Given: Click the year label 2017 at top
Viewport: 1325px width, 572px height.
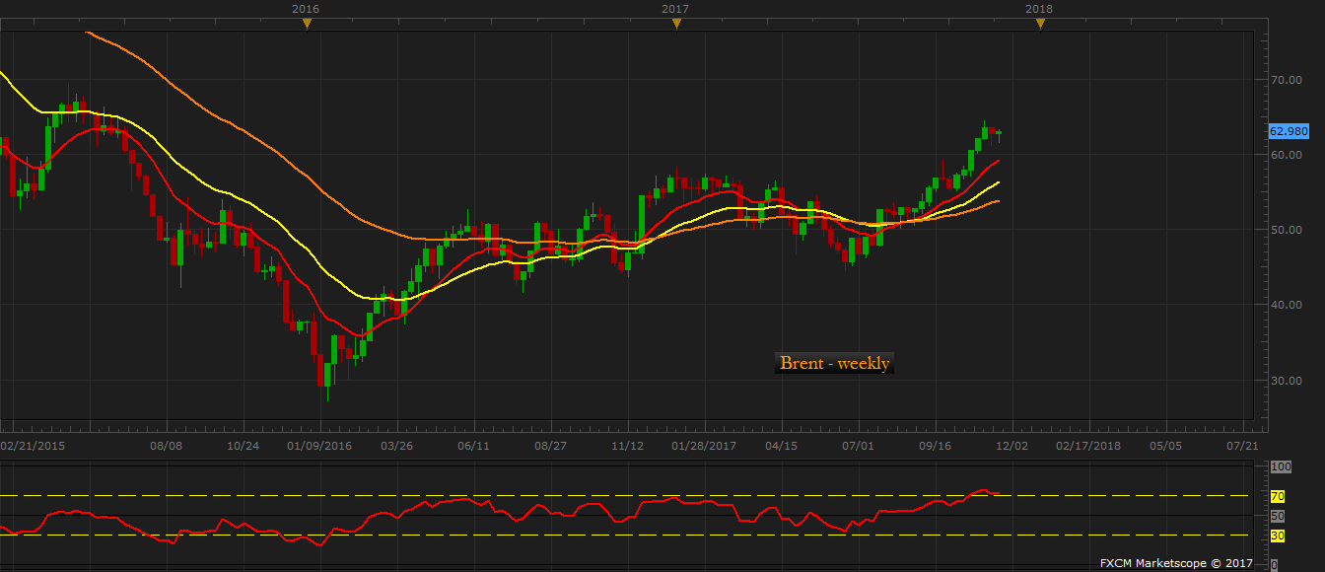Looking at the screenshot, I should [675, 8].
